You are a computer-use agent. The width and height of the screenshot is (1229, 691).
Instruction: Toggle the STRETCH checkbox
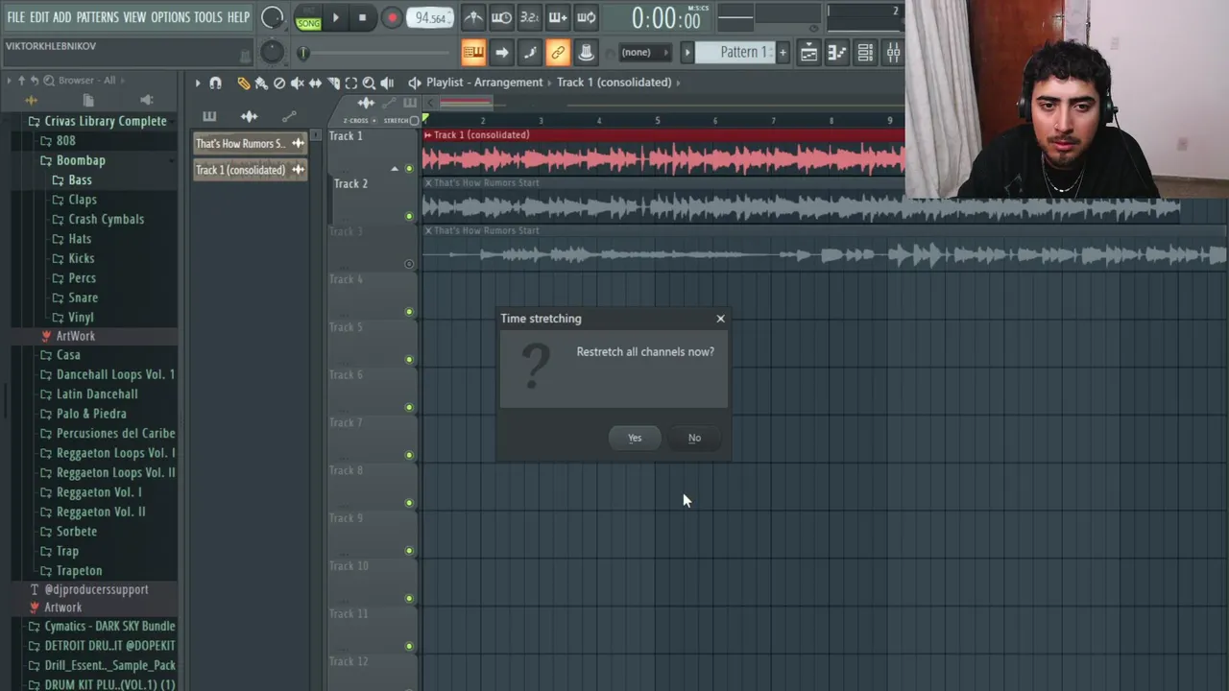[x=415, y=120]
